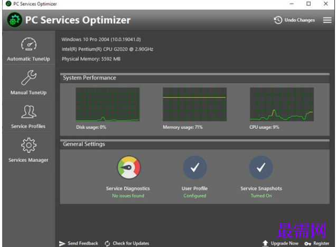Viewport: 336px width, 247px height.
Task: Click the System Performance header
Action: [x=89, y=78]
